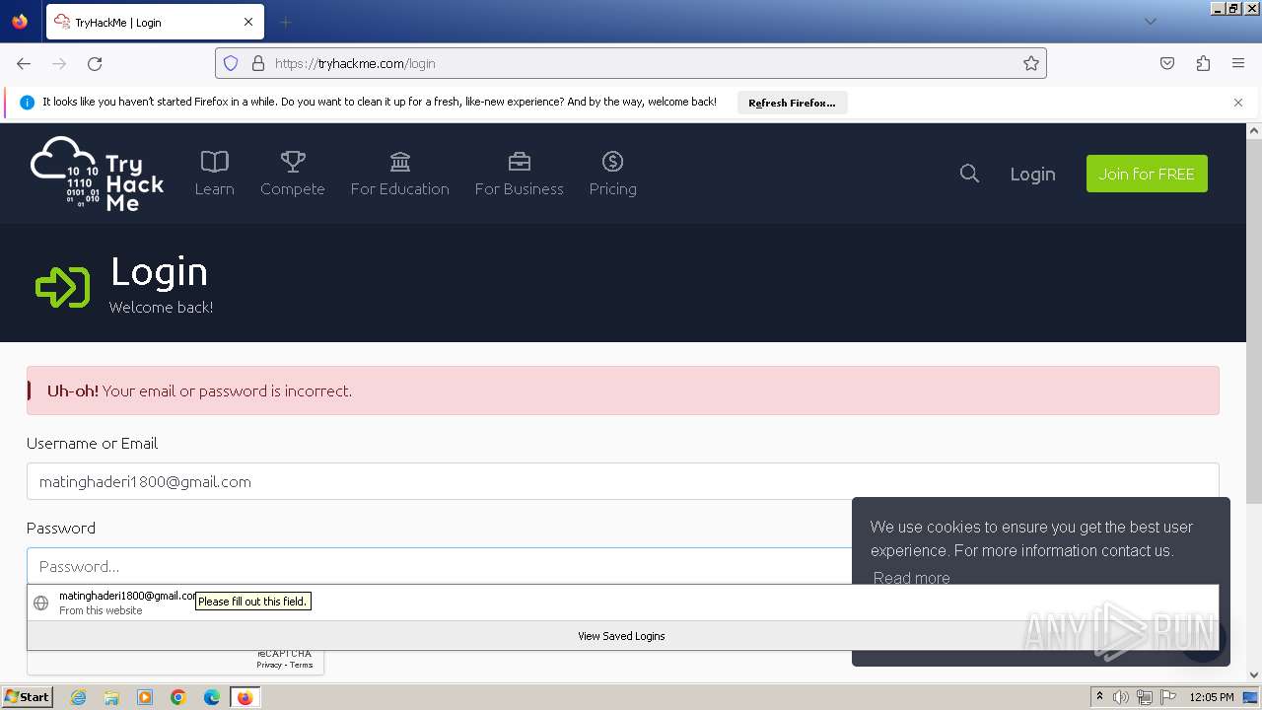
Task: Bookmark this page with the star icon
Action: pyautogui.click(x=1031, y=63)
